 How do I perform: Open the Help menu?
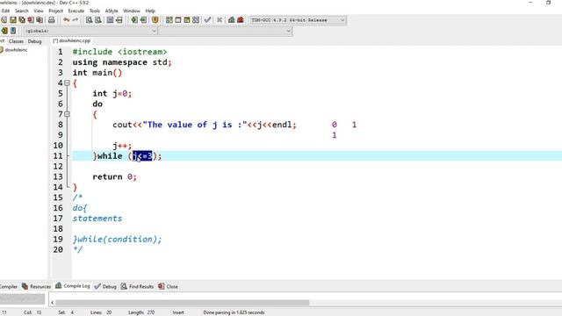150,11
